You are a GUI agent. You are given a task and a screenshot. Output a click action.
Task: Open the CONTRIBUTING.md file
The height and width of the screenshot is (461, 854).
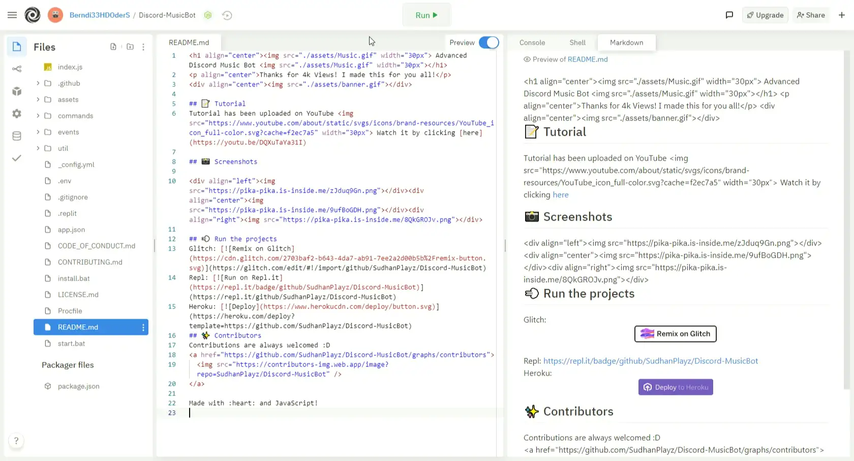91,262
